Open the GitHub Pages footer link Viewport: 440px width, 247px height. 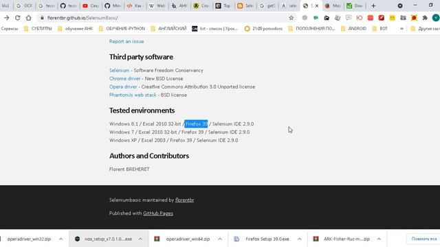(158, 213)
